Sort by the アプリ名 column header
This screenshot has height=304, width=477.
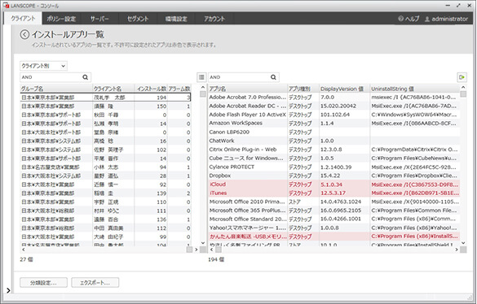pyautogui.click(x=248, y=89)
